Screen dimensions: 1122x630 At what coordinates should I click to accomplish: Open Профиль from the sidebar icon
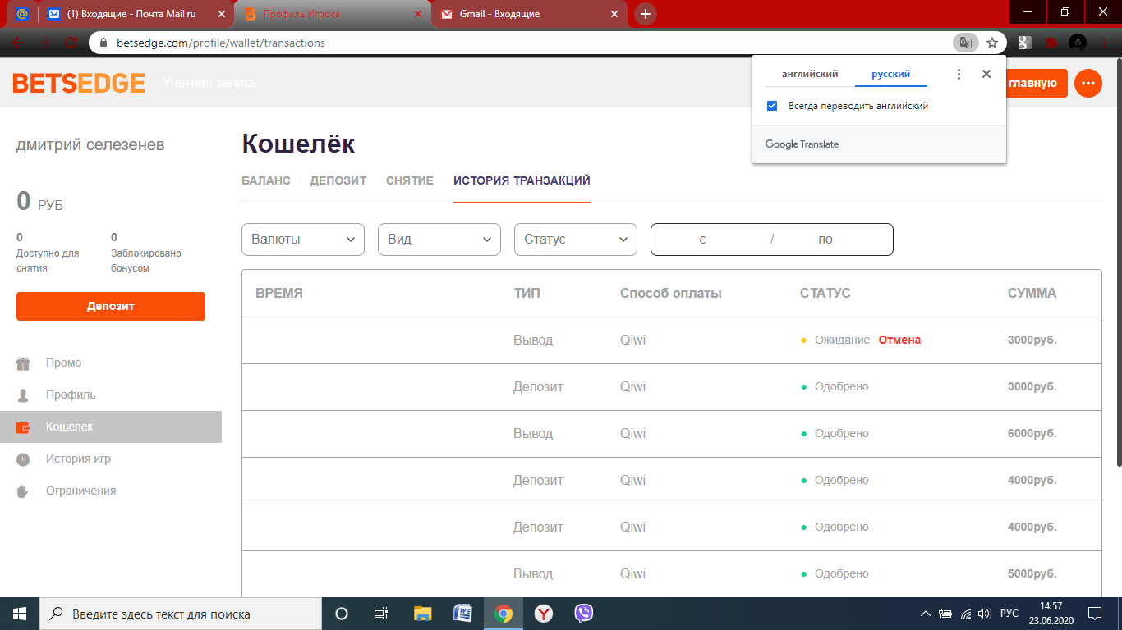pyautogui.click(x=23, y=395)
